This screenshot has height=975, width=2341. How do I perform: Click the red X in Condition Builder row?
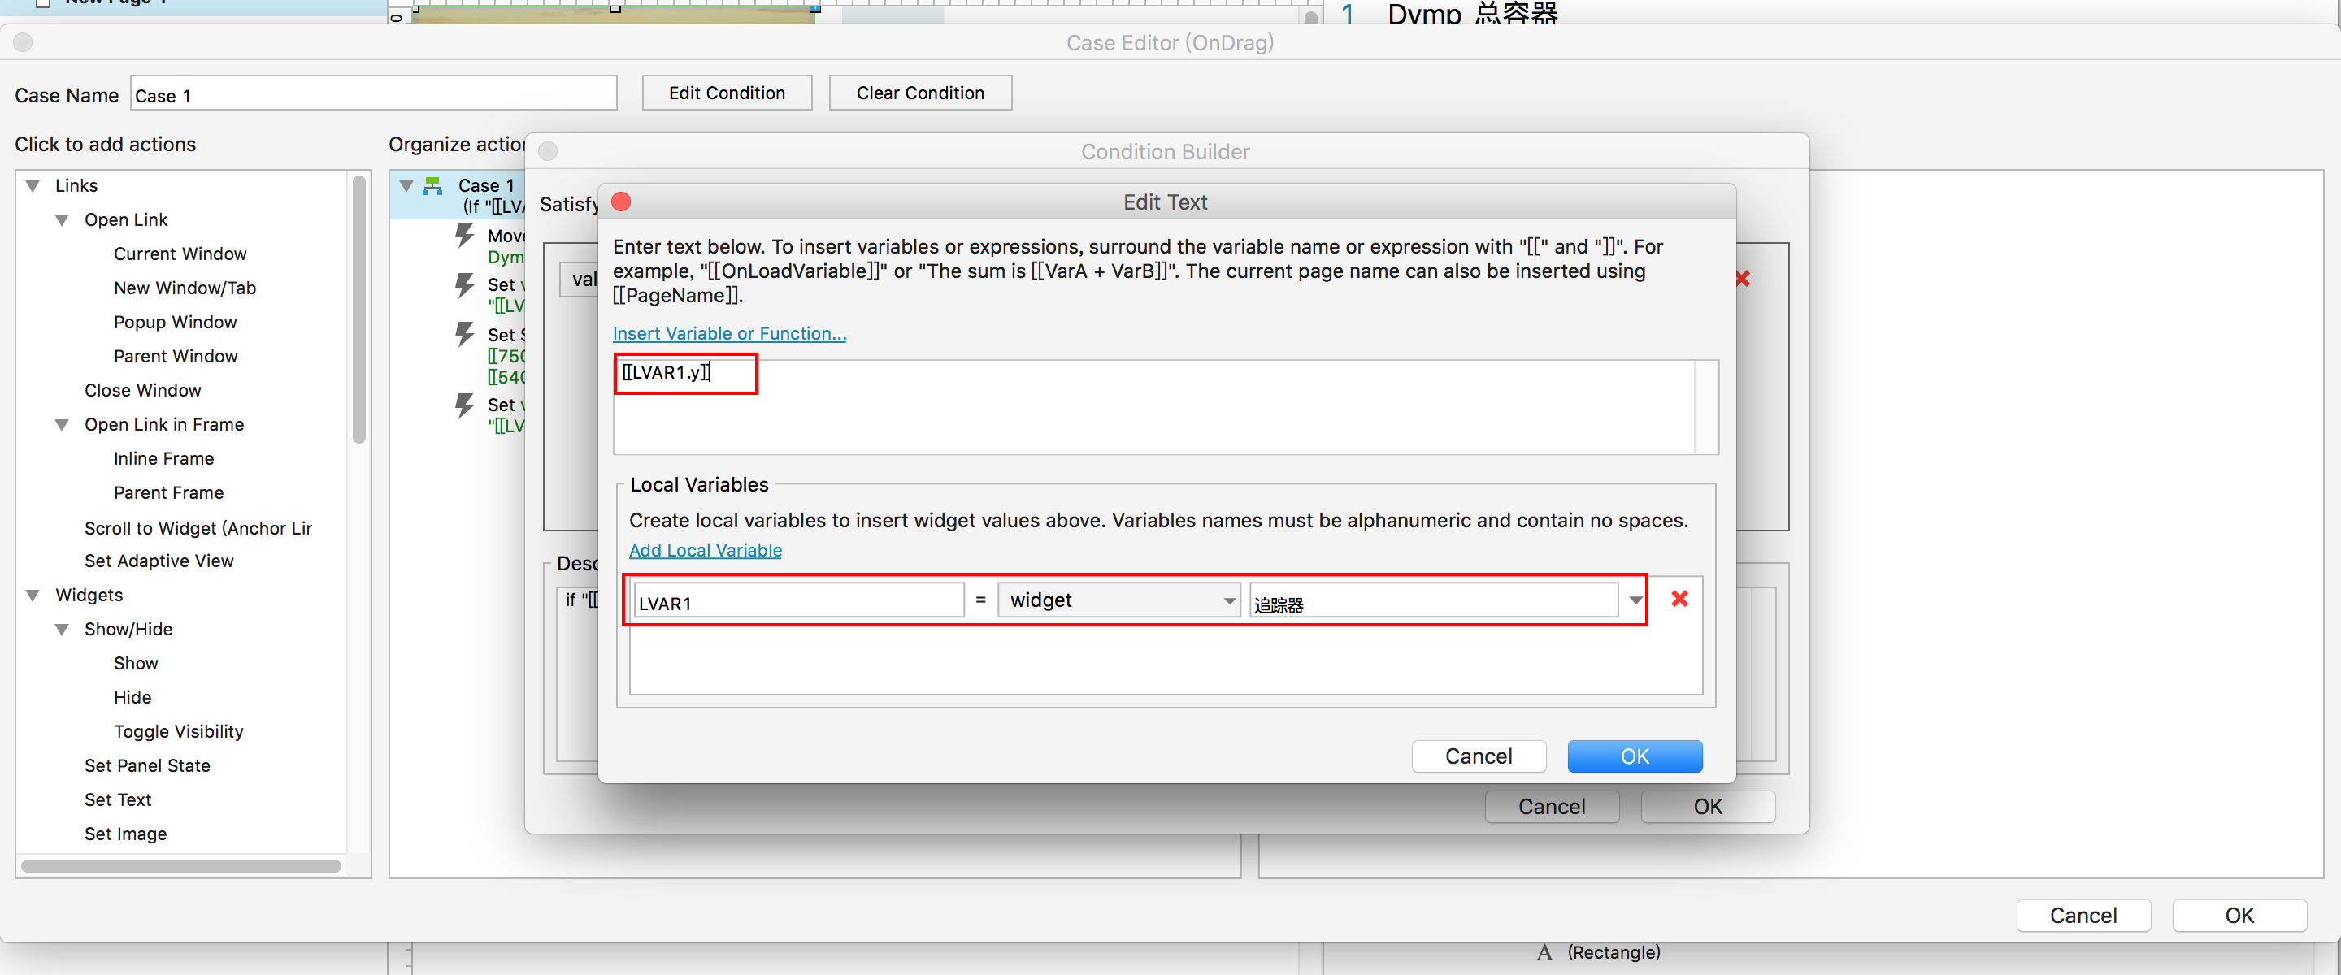coord(1742,279)
